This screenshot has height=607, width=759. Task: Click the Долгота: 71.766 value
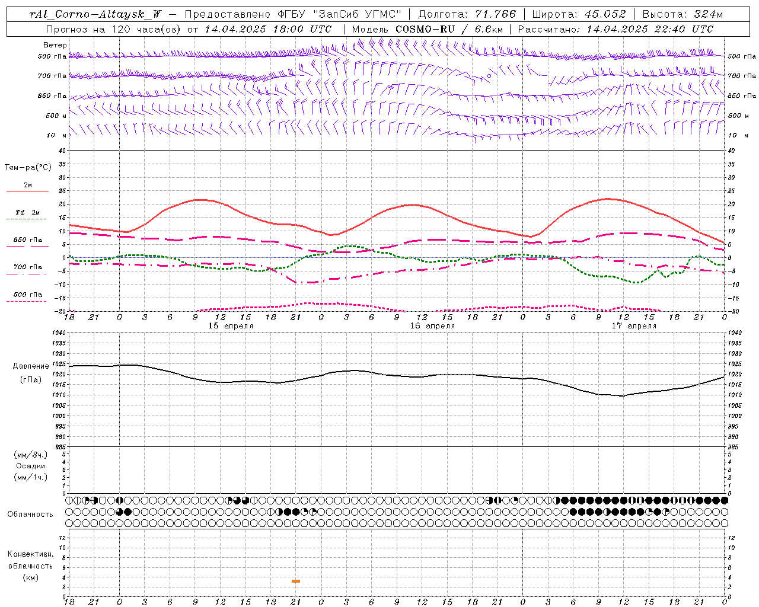(x=467, y=14)
